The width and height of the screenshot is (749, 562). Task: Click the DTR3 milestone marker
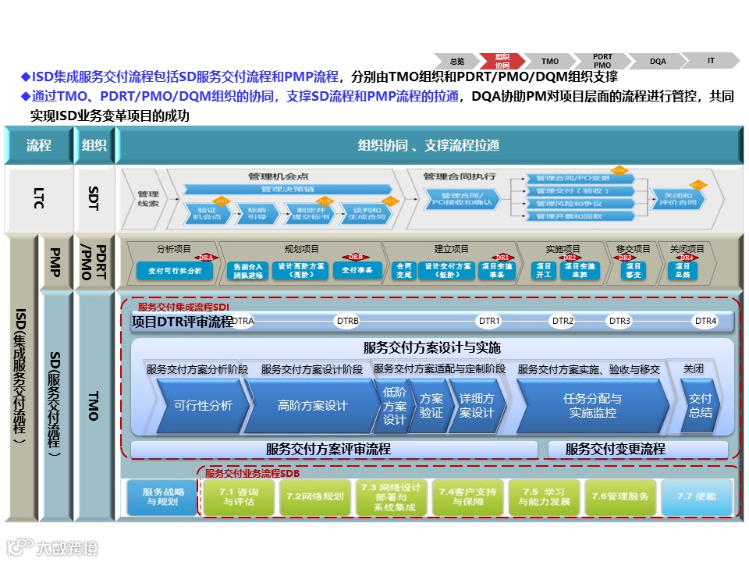tap(619, 321)
